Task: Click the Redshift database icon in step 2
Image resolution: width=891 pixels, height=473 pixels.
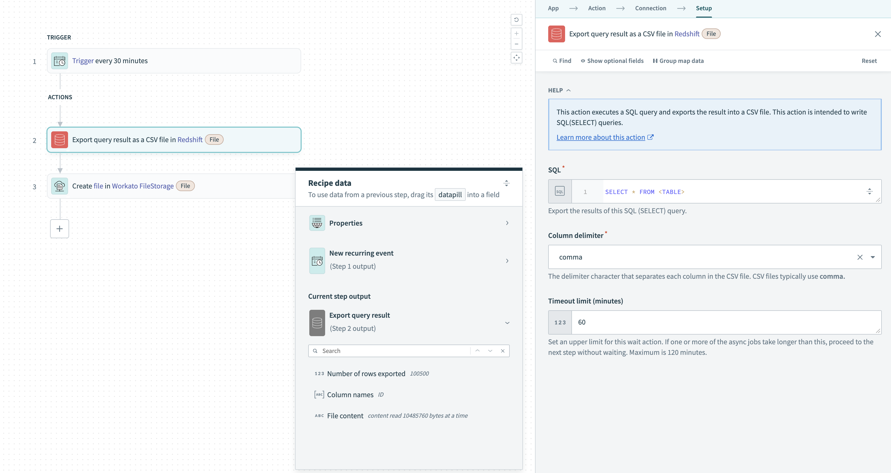Action: [x=59, y=140]
